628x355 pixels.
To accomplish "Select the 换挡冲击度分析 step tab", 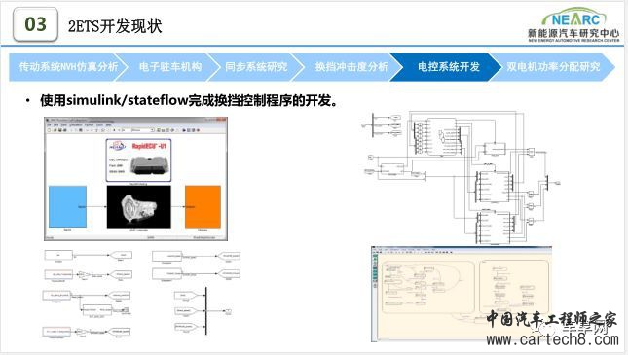I will tap(351, 67).
